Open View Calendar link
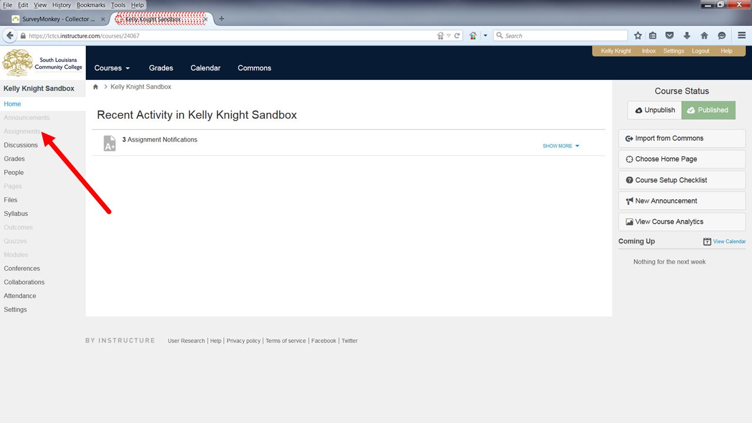 click(x=729, y=241)
